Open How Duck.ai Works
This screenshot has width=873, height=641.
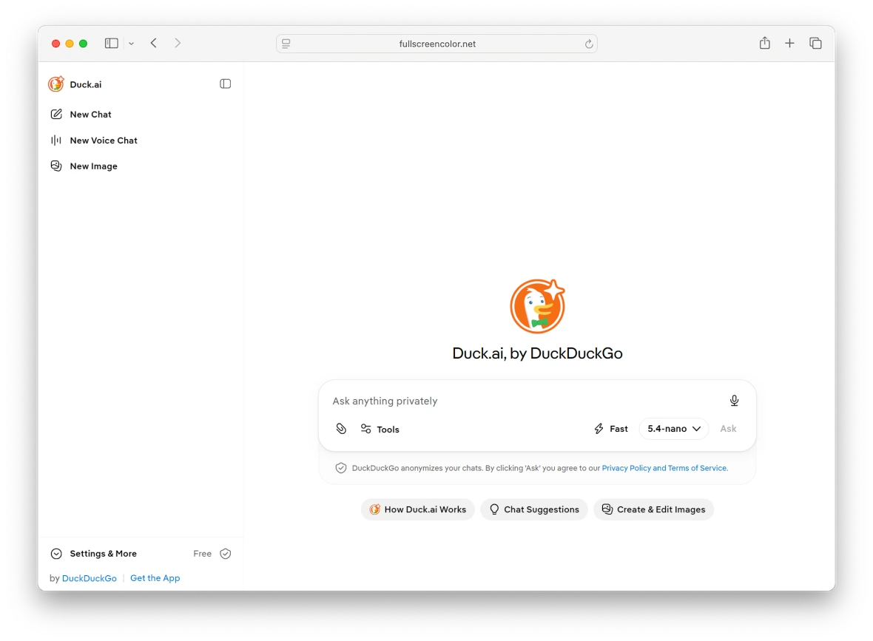point(417,509)
